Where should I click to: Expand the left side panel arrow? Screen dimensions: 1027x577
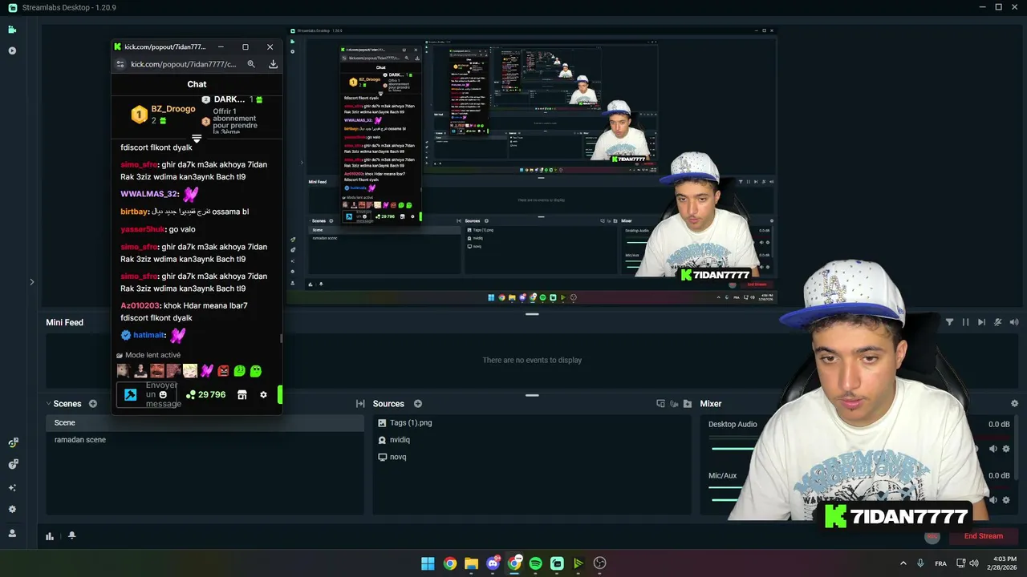point(31,282)
